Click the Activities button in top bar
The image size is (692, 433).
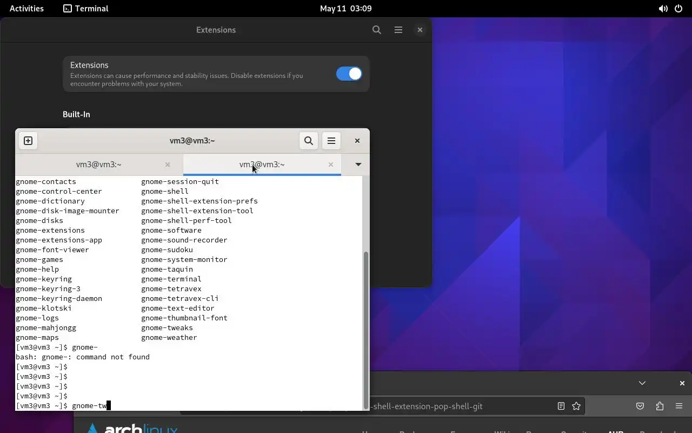(x=26, y=8)
